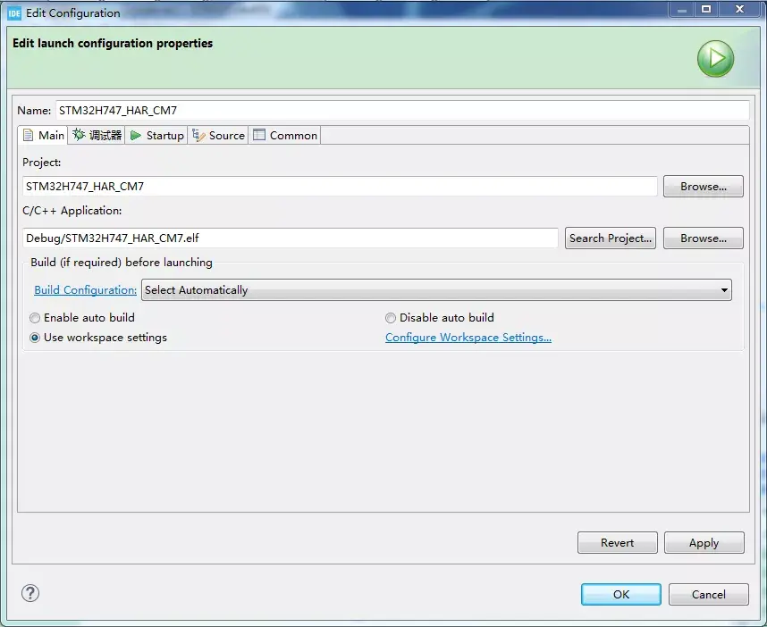Open the Build Configuration dropdown
The width and height of the screenshot is (767, 627).
(x=436, y=290)
